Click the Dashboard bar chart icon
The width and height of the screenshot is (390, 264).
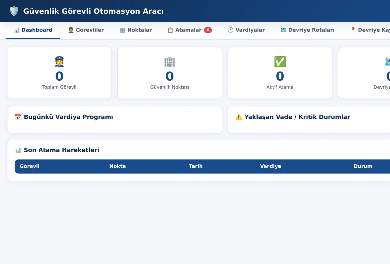[17, 30]
